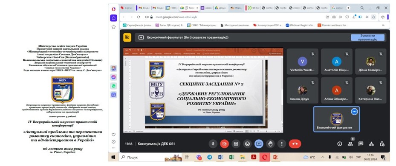Image resolution: width=396 pixels, height=166 pixels.
Task: Switch to the ПВНЗ calendar tab
Action: click(172, 8)
